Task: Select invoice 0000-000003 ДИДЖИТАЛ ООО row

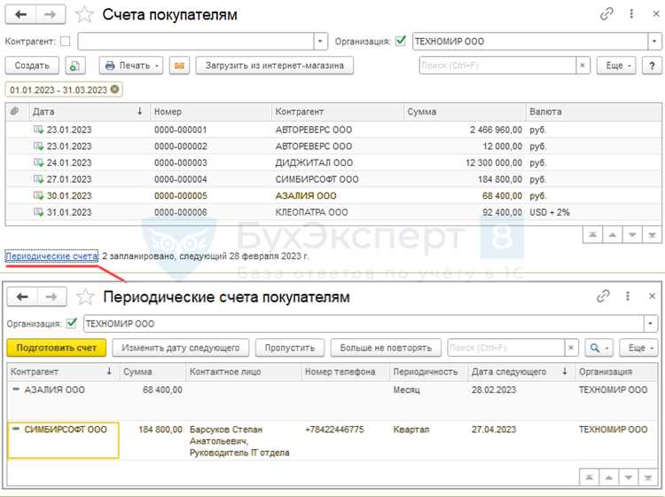Action: (x=333, y=162)
